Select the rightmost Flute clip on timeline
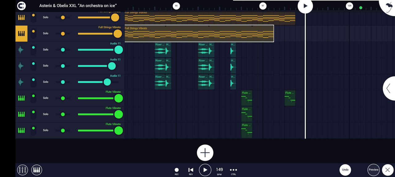This screenshot has width=395, height=177. 290,98
